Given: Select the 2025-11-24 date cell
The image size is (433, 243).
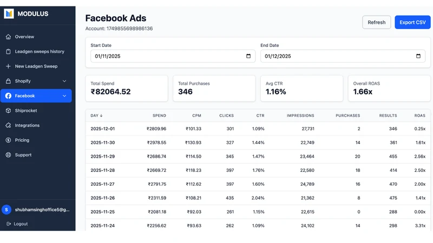Looking at the screenshot, I should tap(102, 226).
